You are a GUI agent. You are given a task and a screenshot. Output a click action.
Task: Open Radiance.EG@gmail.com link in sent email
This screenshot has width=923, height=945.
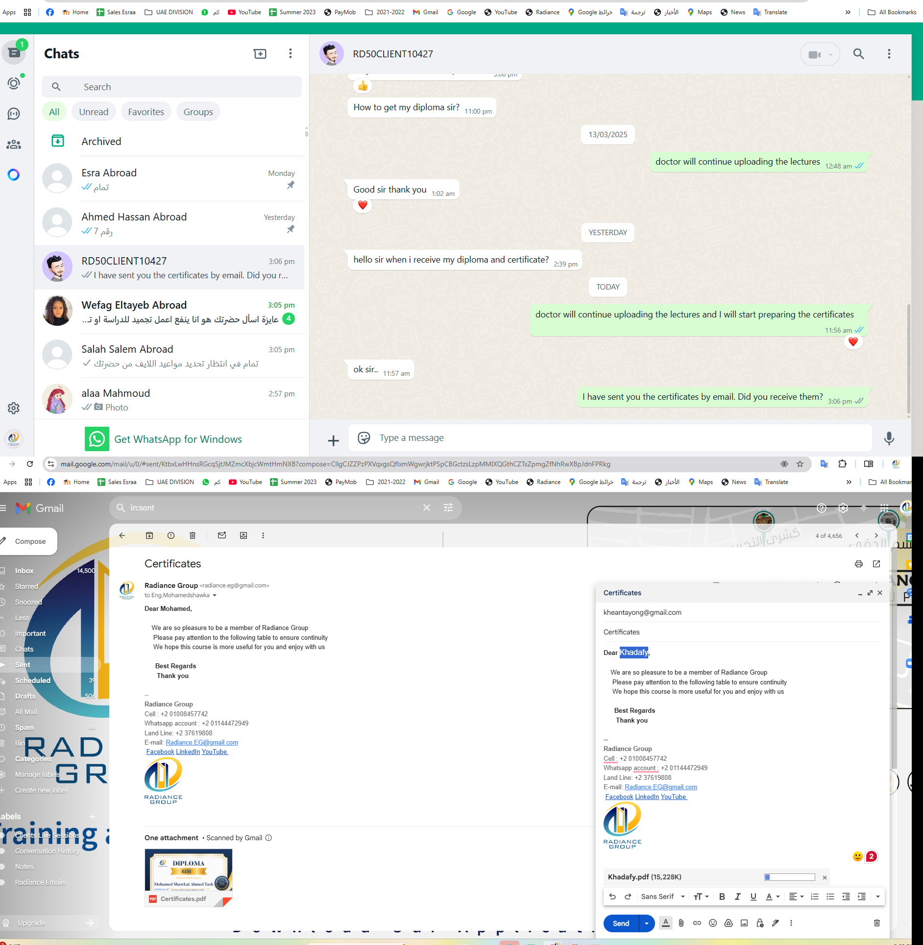(x=202, y=742)
